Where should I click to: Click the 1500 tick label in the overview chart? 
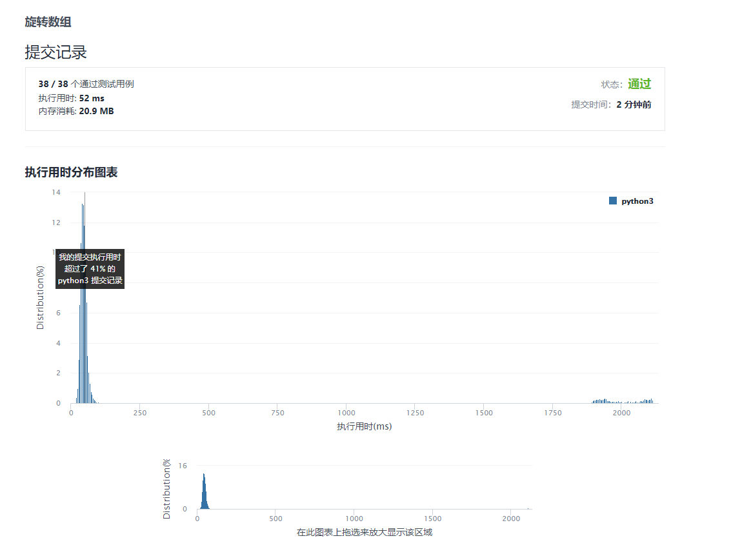tap(433, 519)
